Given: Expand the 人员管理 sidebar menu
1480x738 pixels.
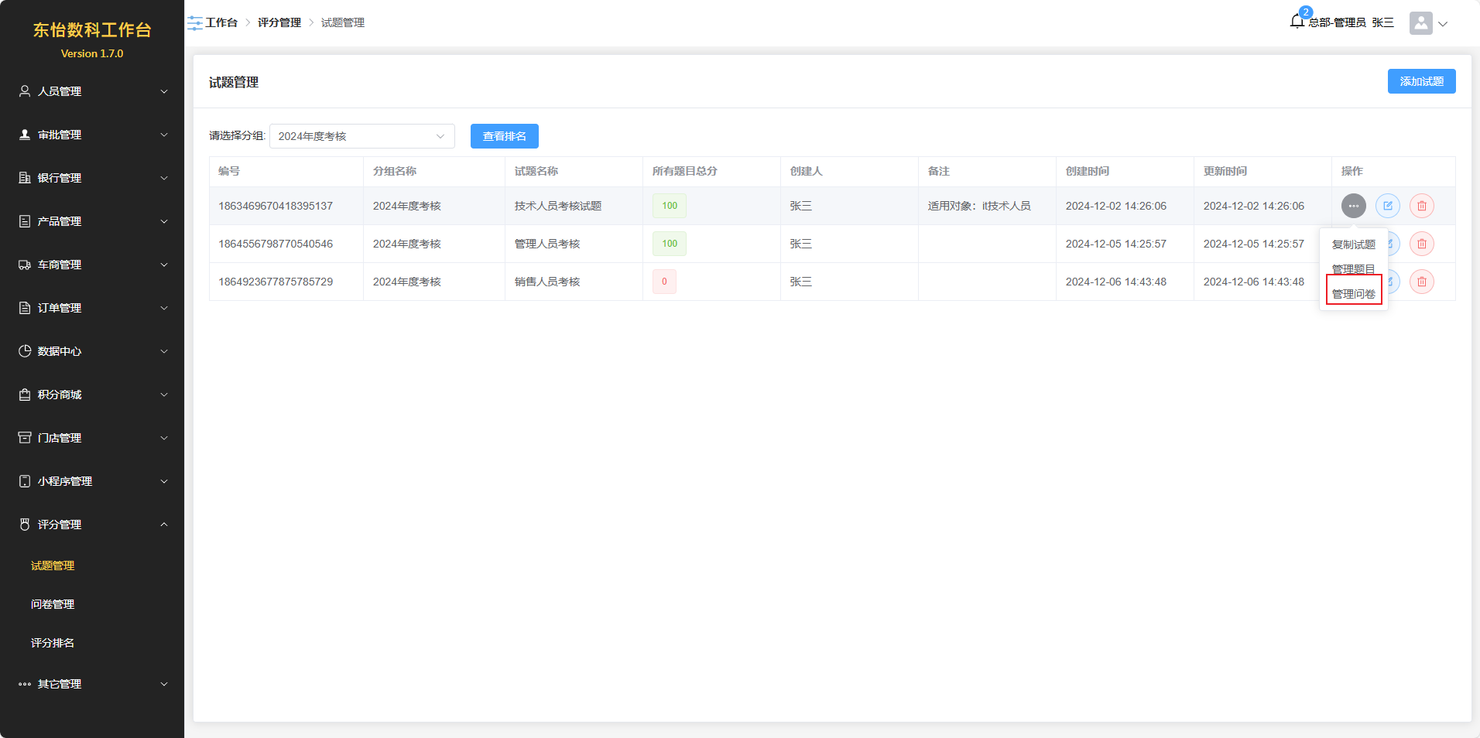Looking at the screenshot, I should pos(92,91).
